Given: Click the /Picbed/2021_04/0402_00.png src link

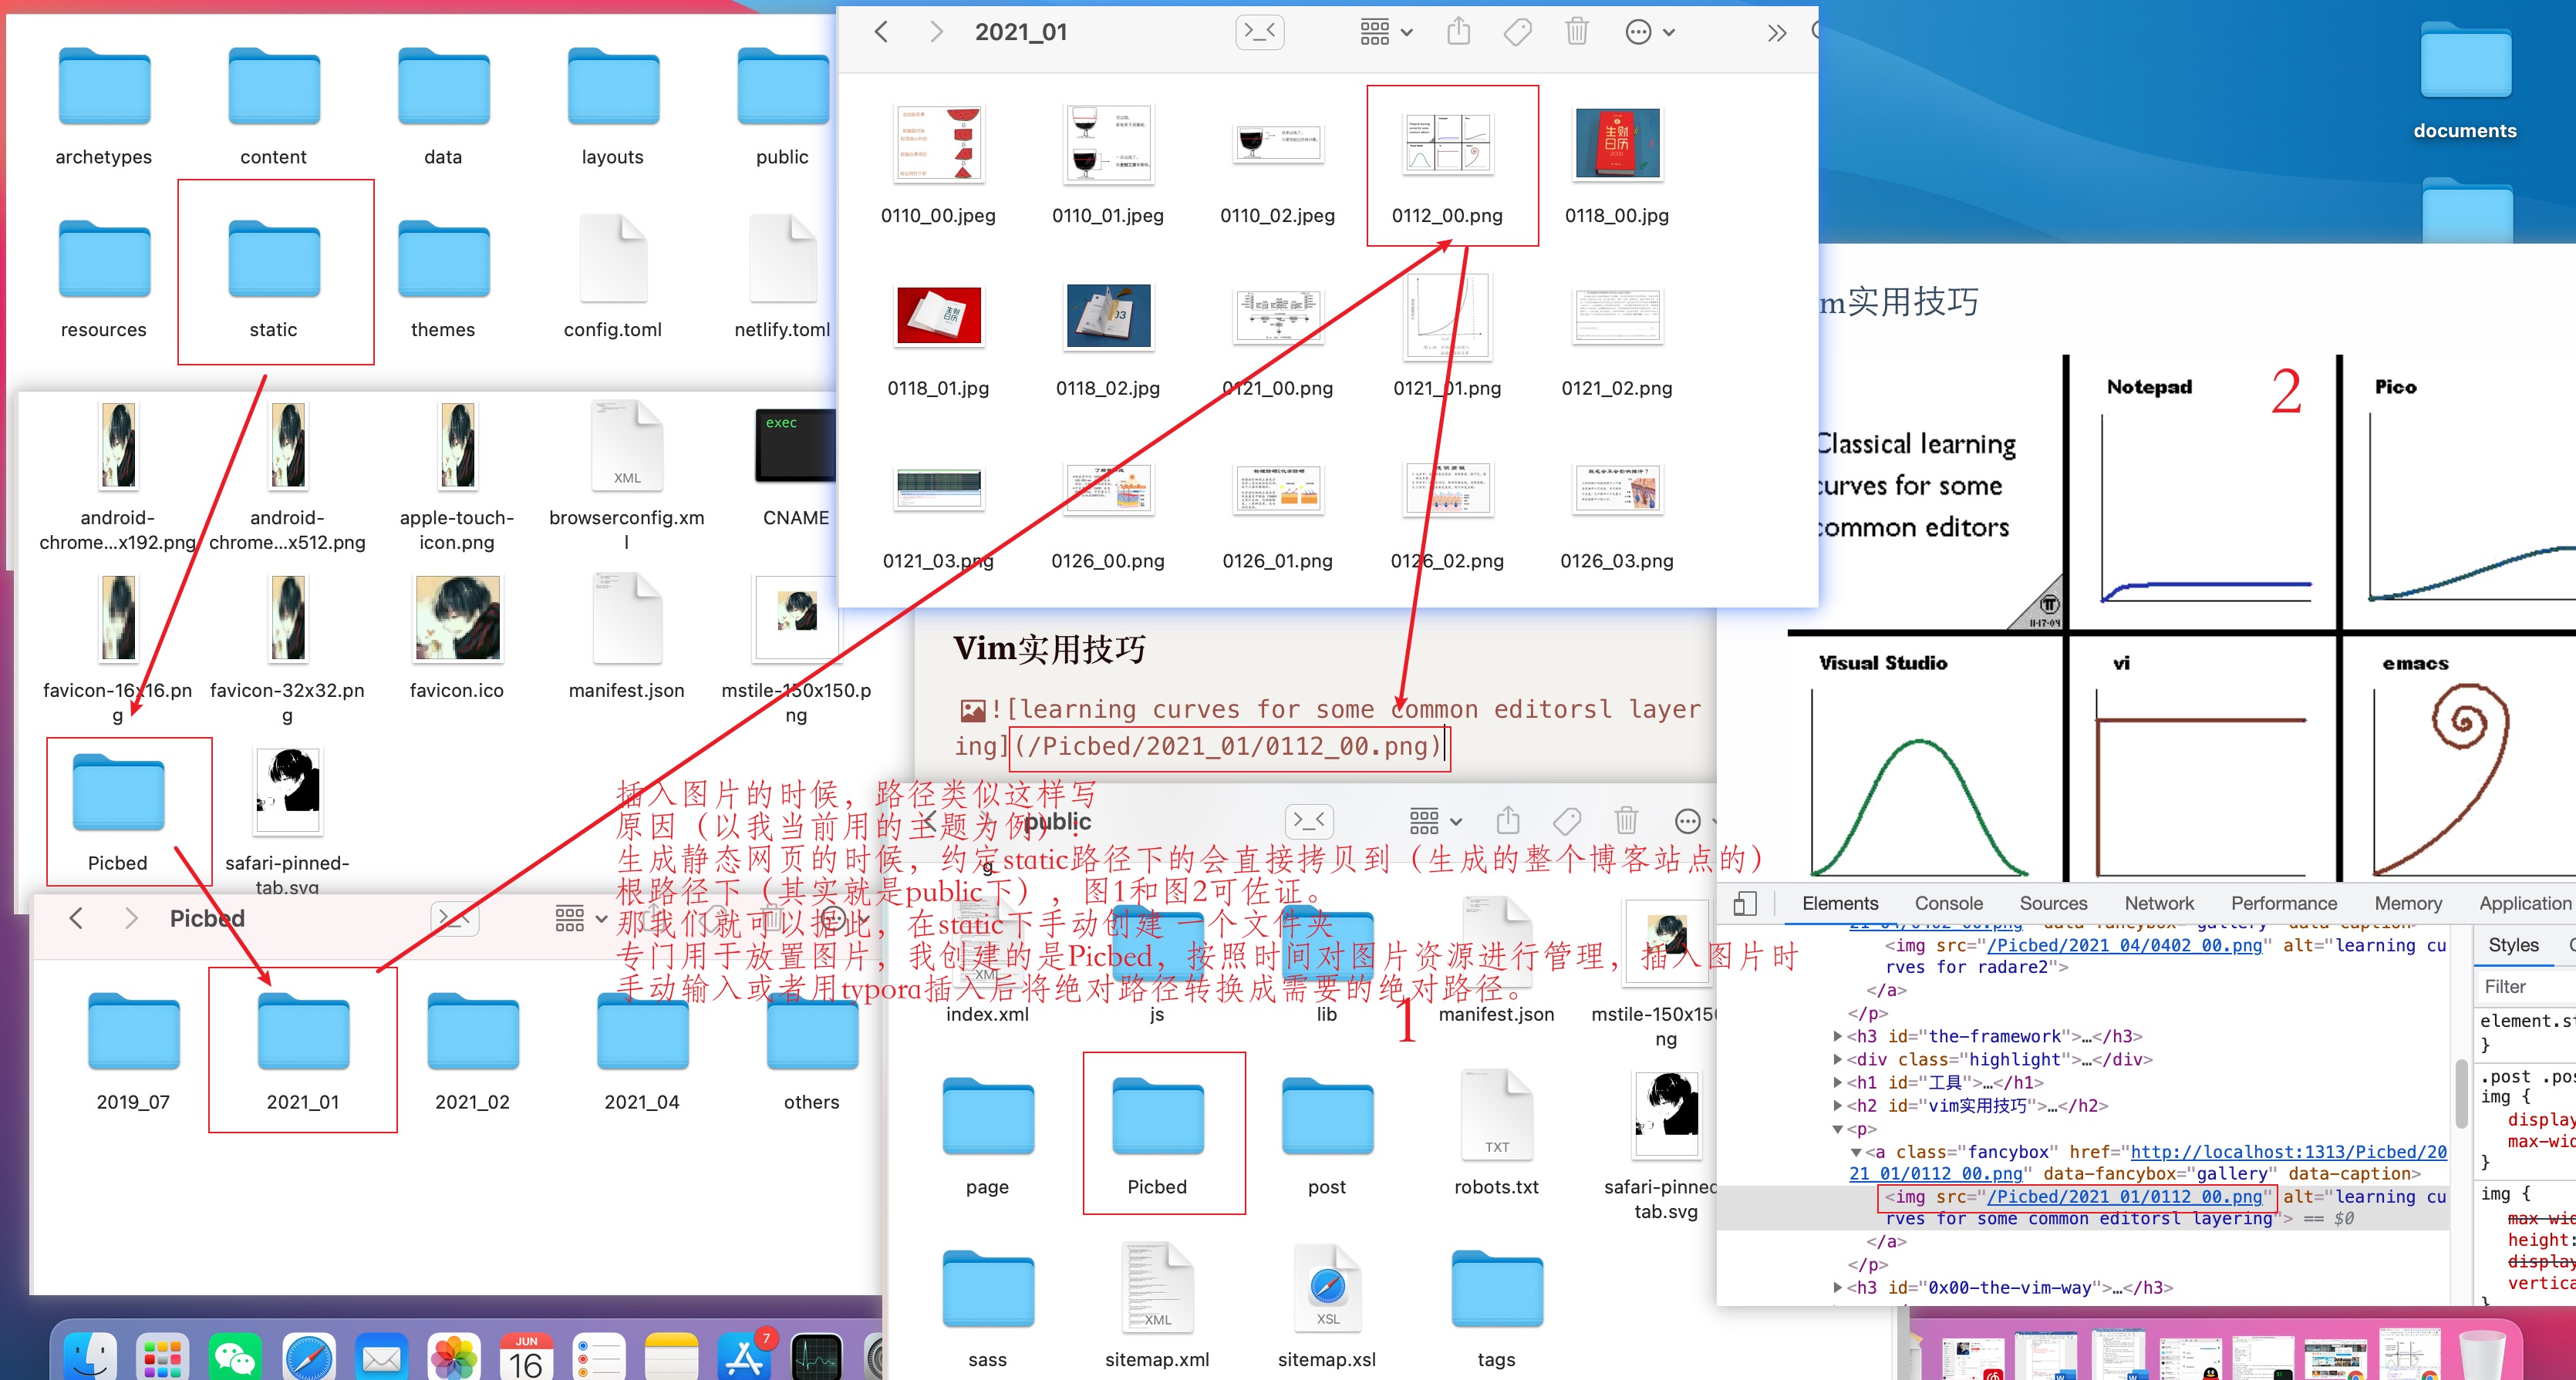Looking at the screenshot, I should (x=2124, y=945).
